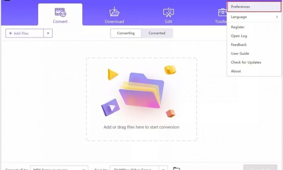283x170 pixels.
Task: Open the Save to path dropdown
Action: (x=163, y=168)
